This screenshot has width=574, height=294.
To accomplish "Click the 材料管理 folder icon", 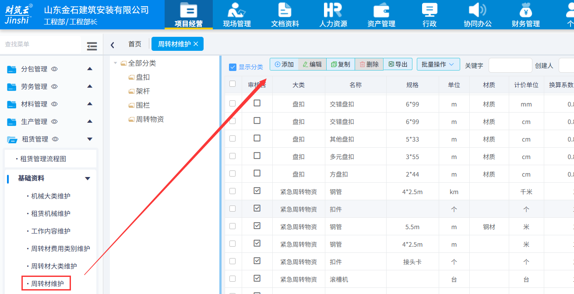I will click(12, 104).
